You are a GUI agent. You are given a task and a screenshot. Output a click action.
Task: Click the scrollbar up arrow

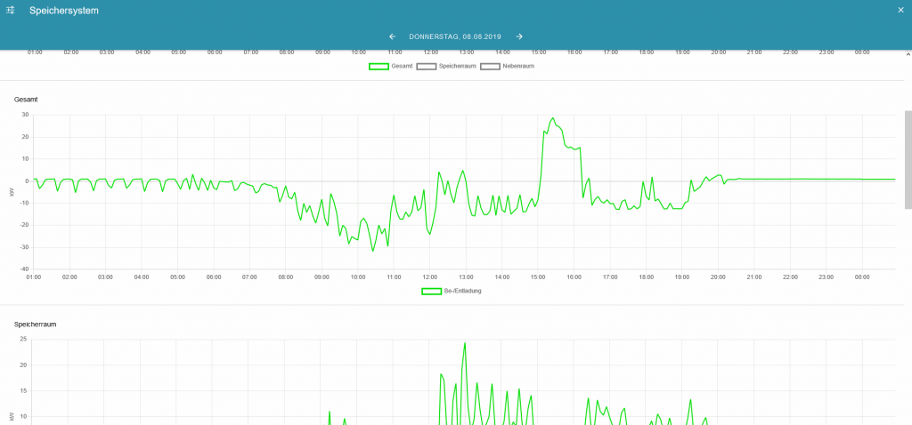(908, 54)
